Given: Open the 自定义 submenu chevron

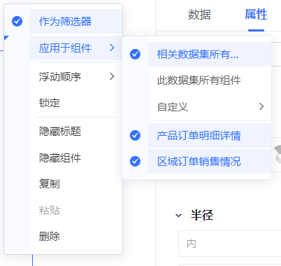Looking at the screenshot, I should tap(261, 106).
